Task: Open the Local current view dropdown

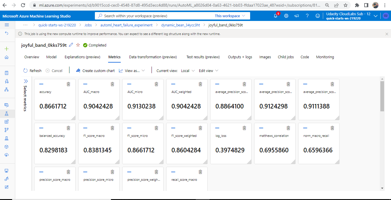Action: tap(187, 71)
